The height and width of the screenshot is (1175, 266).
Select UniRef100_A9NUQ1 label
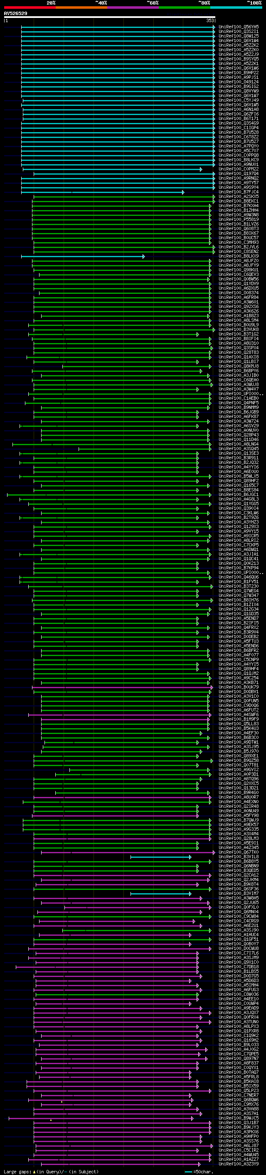pyautogui.click(x=239, y=164)
